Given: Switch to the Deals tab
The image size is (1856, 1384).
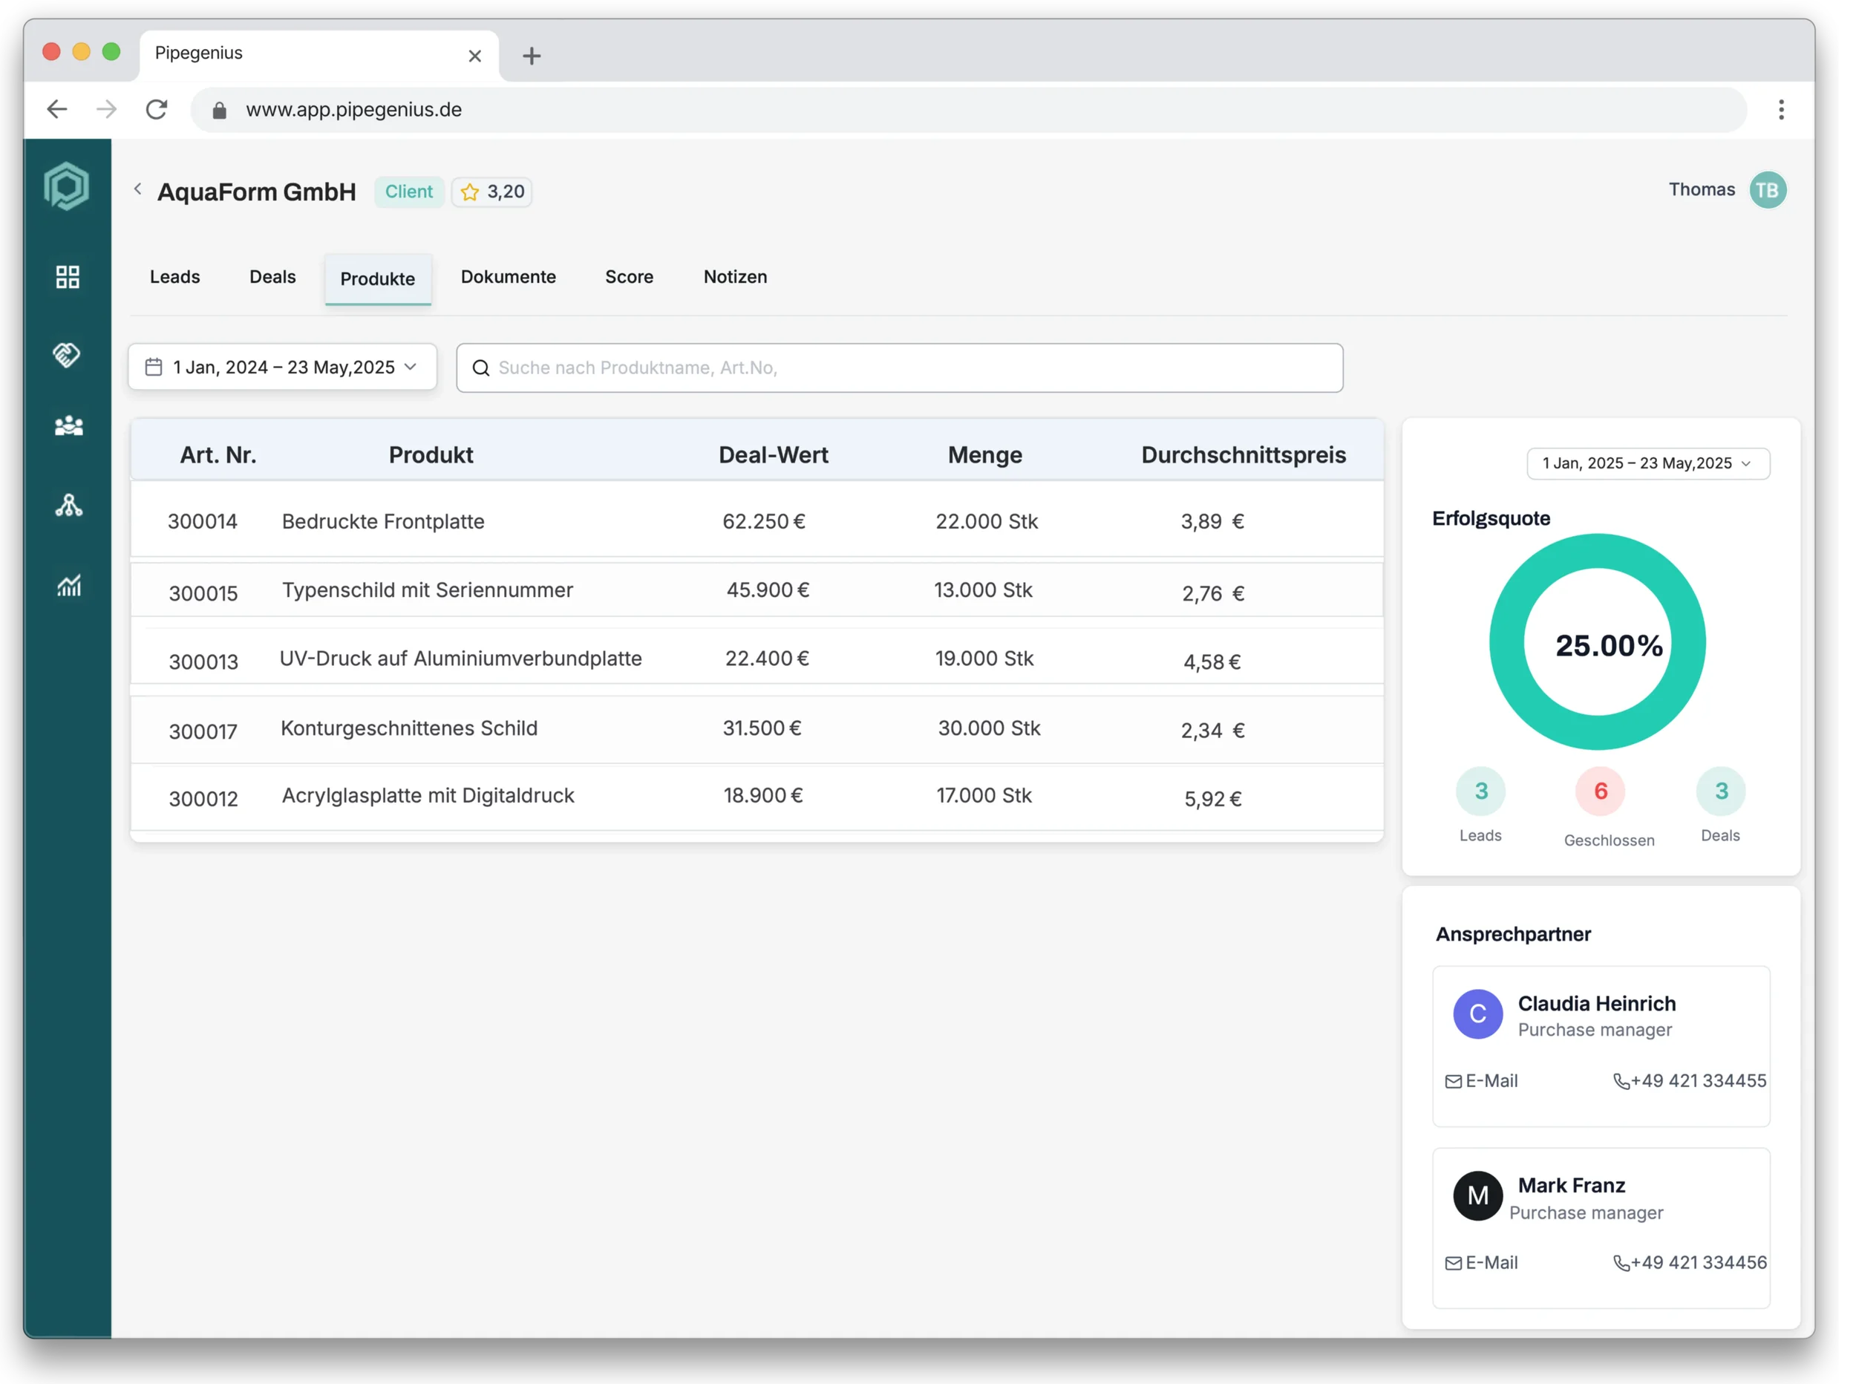Looking at the screenshot, I should [x=272, y=277].
